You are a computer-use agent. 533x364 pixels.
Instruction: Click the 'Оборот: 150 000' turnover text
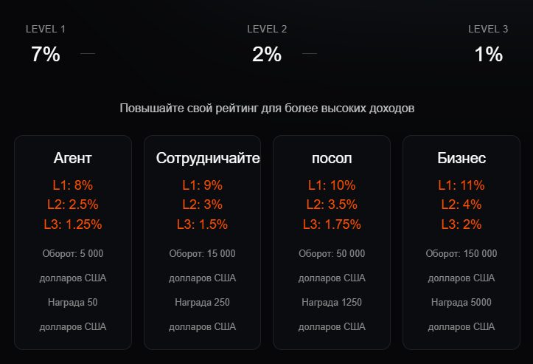461,254
